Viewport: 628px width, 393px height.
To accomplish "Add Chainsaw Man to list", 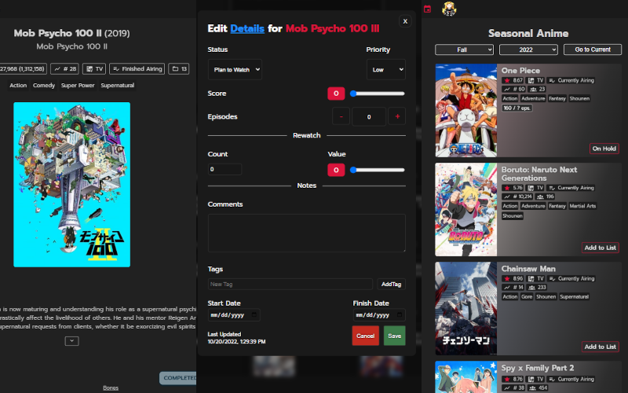I will 600,347.
